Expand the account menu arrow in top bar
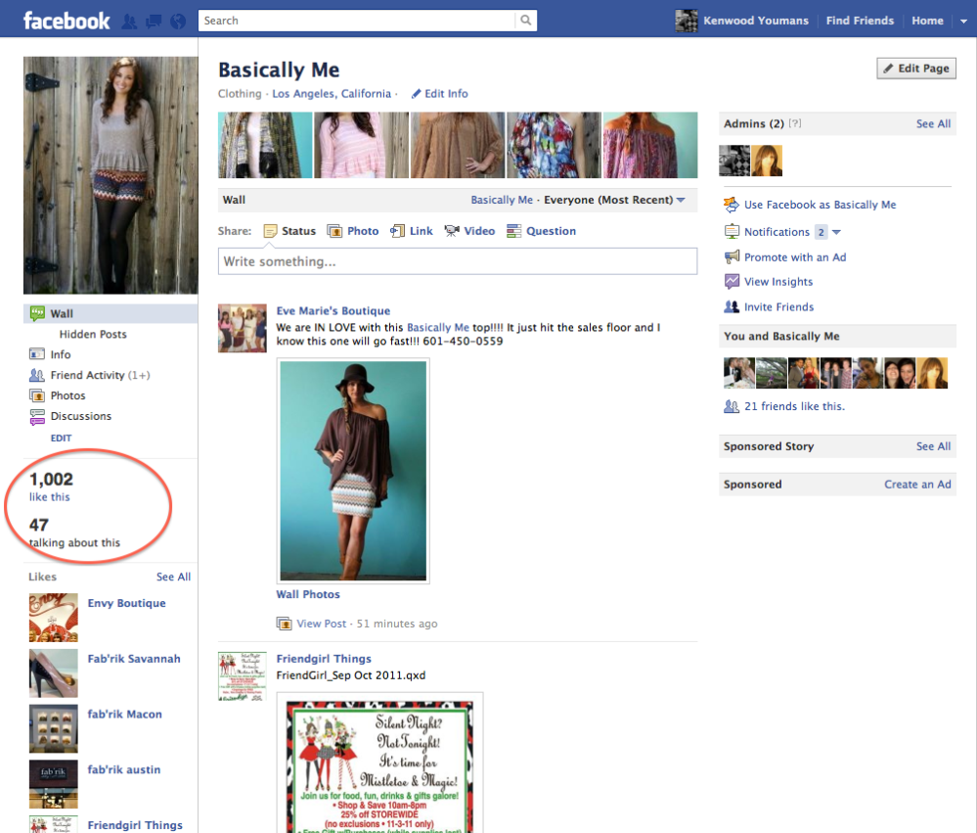977x833 pixels. click(962, 21)
